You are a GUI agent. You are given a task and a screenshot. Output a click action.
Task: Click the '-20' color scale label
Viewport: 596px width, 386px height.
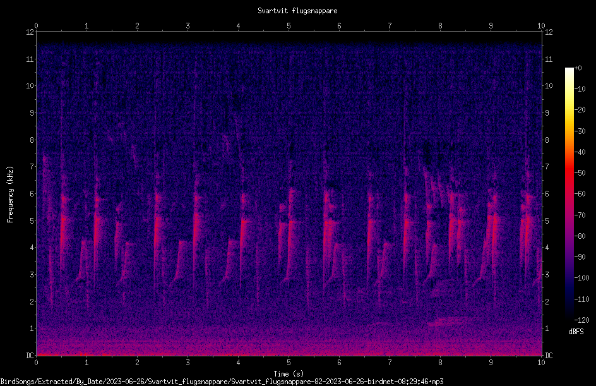[x=580, y=110]
